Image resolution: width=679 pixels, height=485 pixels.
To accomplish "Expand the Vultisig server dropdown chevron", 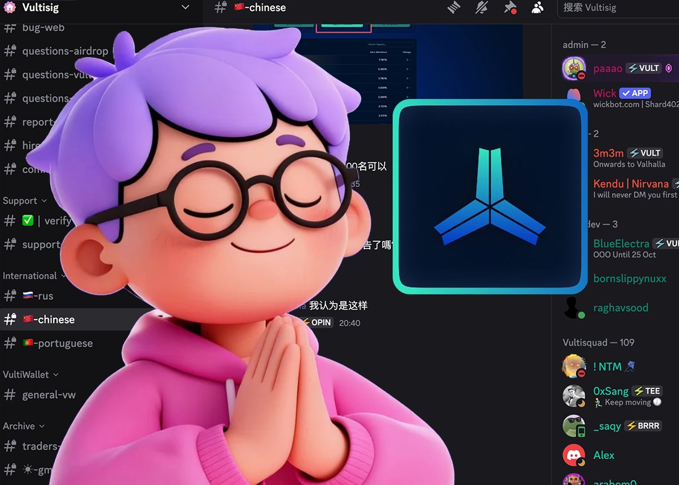I will [185, 7].
